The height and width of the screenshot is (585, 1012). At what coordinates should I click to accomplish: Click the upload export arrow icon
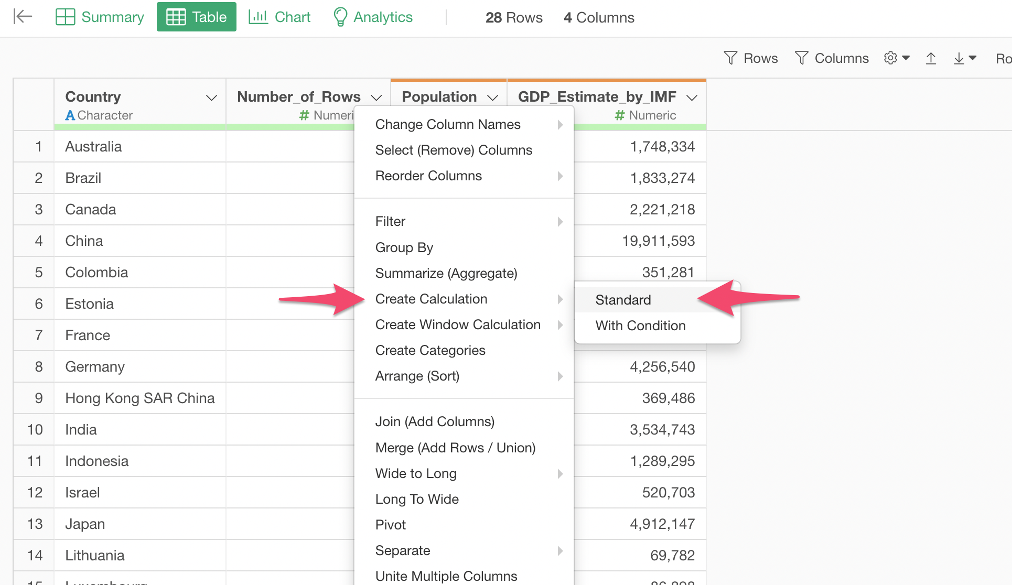931,58
